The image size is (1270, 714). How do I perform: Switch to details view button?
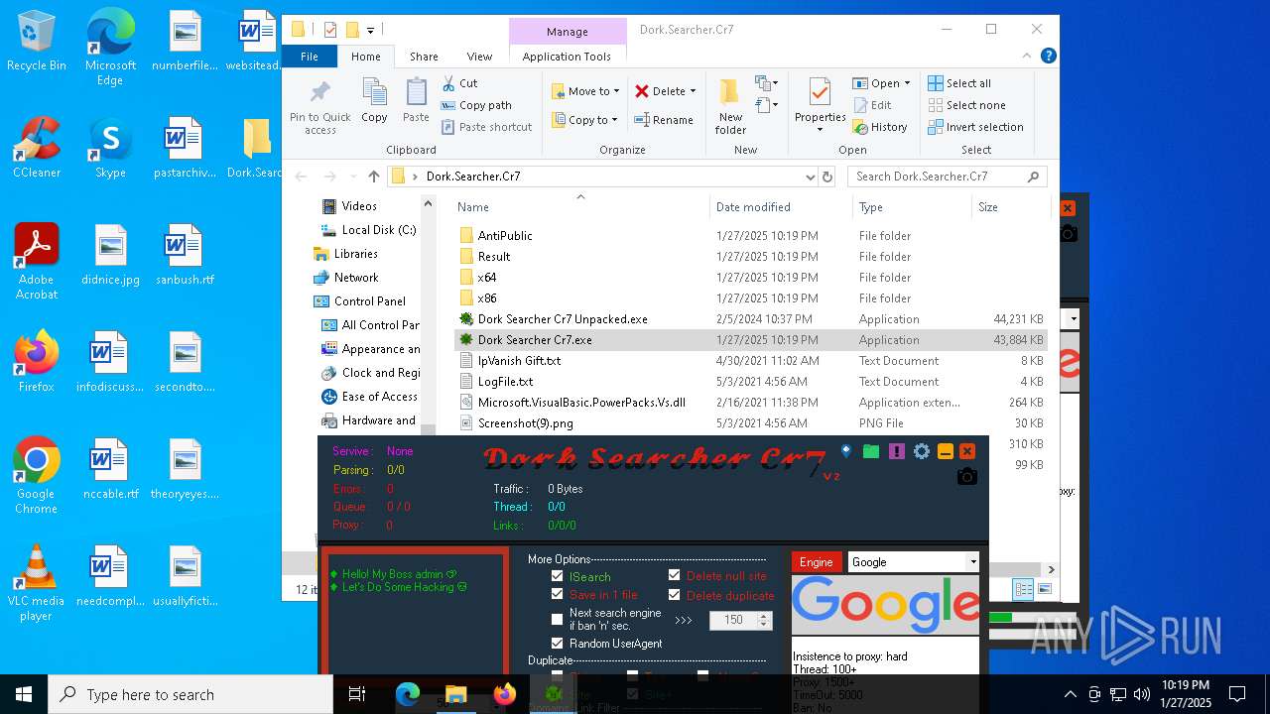pyautogui.click(x=1023, y=589)
